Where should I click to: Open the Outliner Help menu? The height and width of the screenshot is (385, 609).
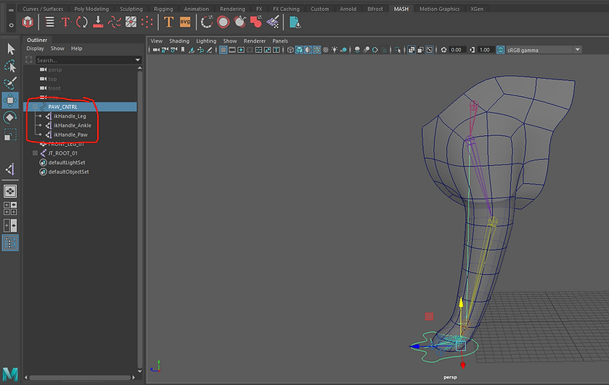point(77,48)
